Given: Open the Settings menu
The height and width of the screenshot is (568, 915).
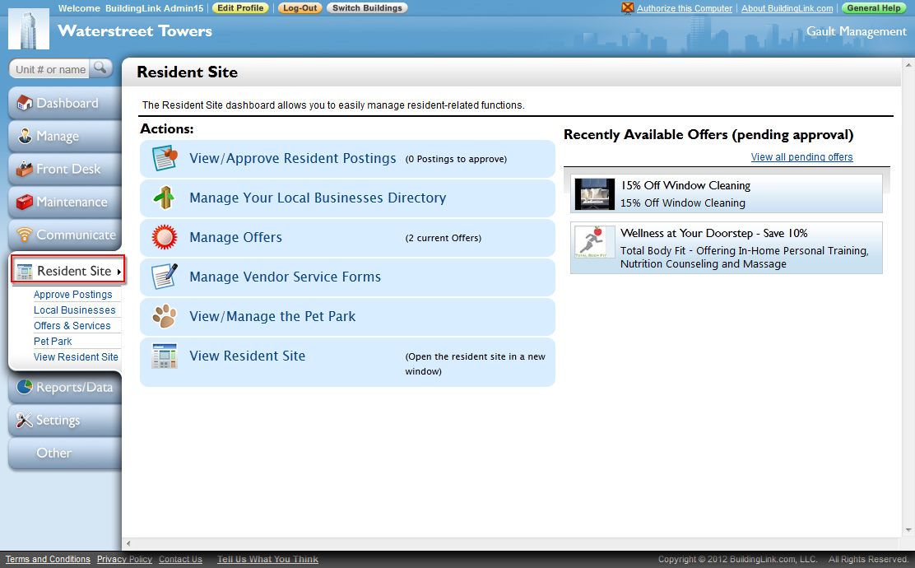Looking at the screenshot, I should [65, 421].
